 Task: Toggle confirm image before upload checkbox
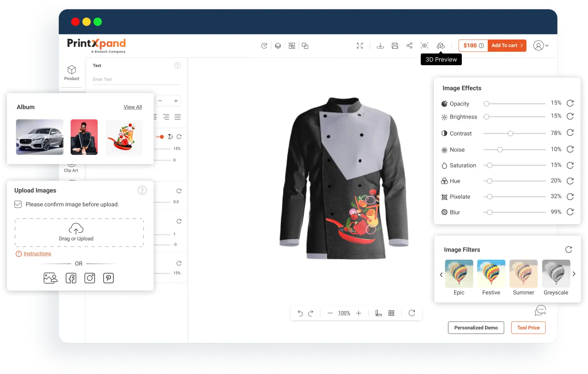[x=18, y=204]
